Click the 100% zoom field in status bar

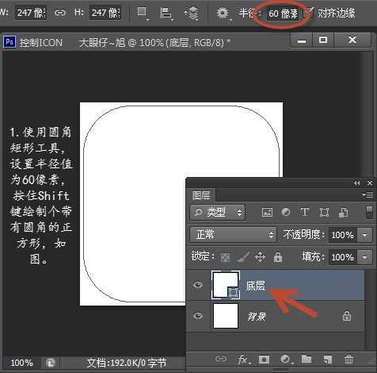[22, 363]
